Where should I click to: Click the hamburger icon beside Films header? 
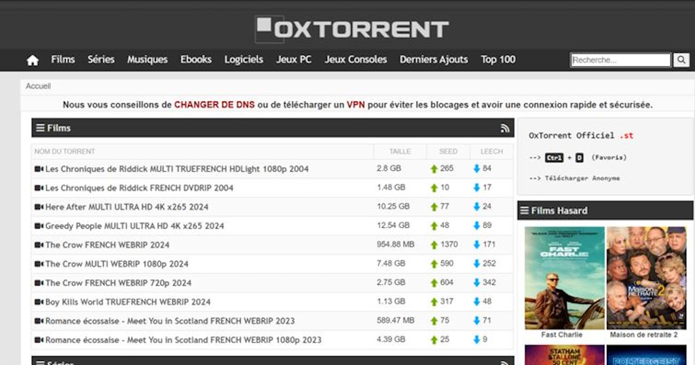tap(40, 128)
